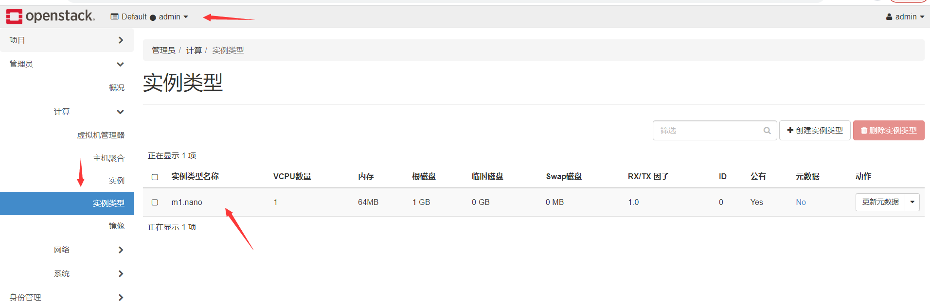Click the 计算 breadcrumb link
Image resolution: width=930 pixels, height=304 pixels.
[x=194, y=50]
